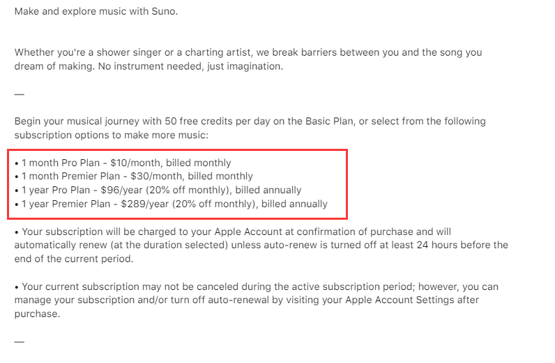Click 'subscription options to make more music' text
Viewport: 555px width, 363px height.
[x=112, y=135]
